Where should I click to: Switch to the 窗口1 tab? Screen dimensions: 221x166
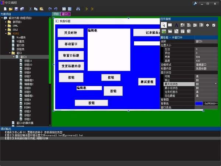coord(66,14)
